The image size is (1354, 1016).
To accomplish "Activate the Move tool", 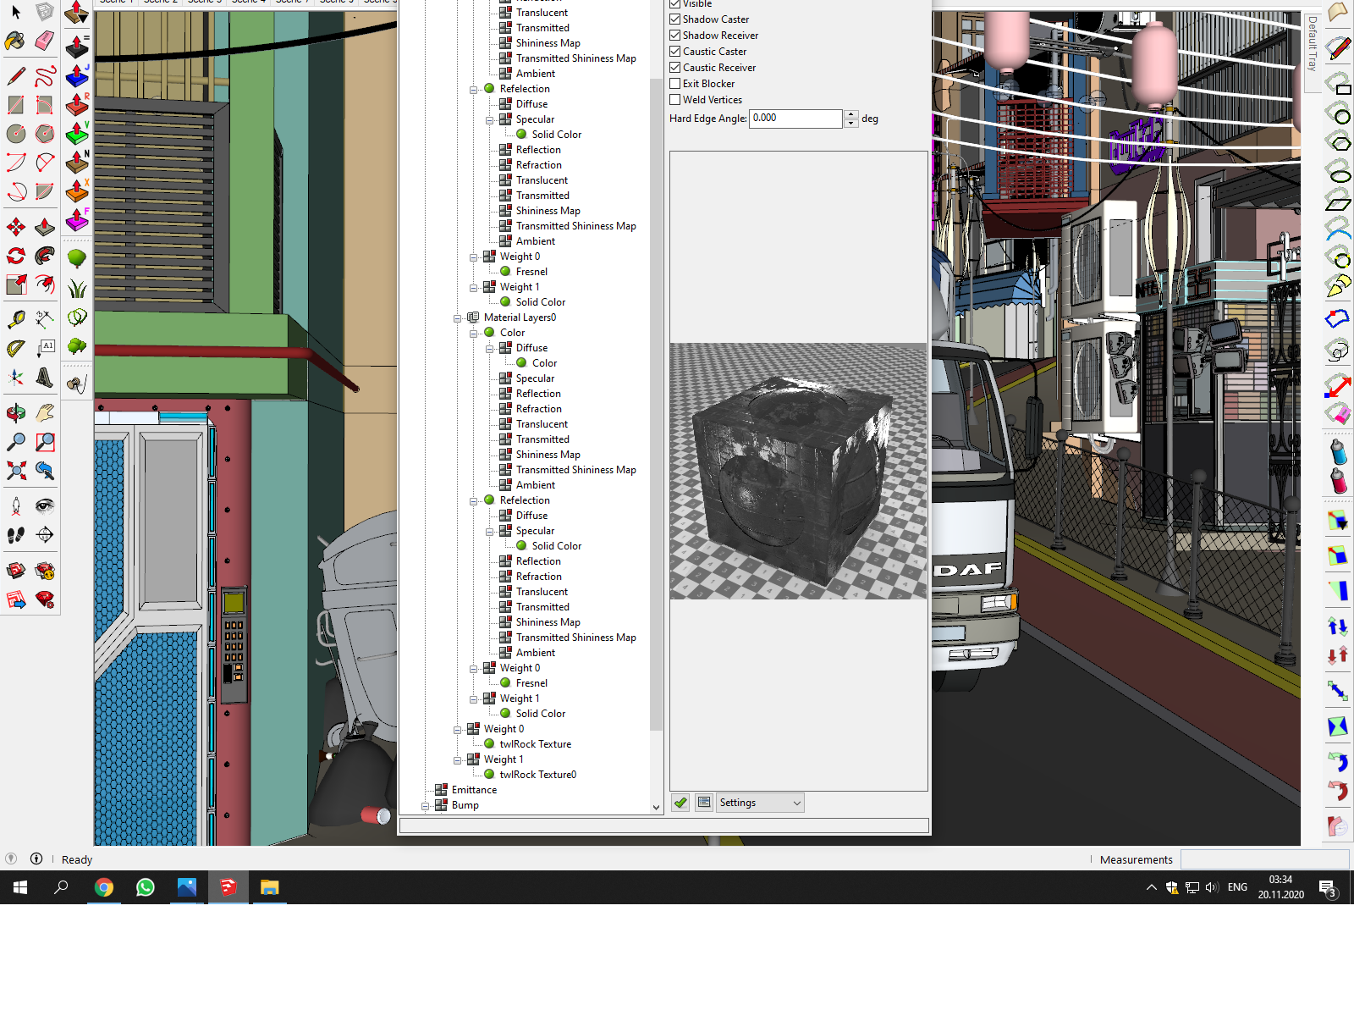I will pyautogui.click(x=16, y=227).
